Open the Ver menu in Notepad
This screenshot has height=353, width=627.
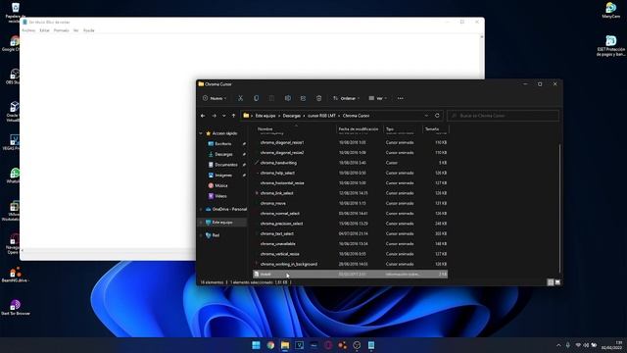pyautogui.click(x=76, y=30)
